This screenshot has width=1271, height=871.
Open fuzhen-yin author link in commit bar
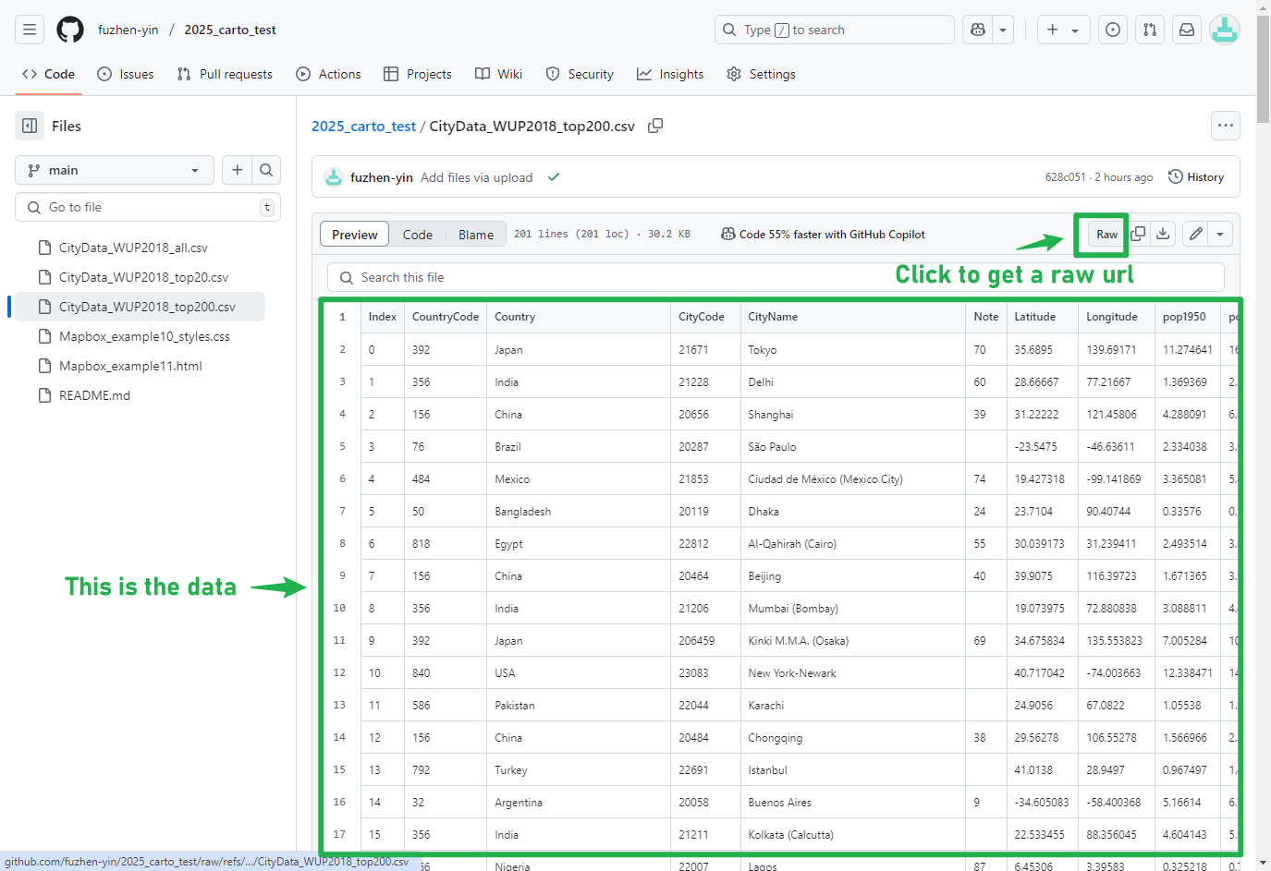(x=382, y=177)
